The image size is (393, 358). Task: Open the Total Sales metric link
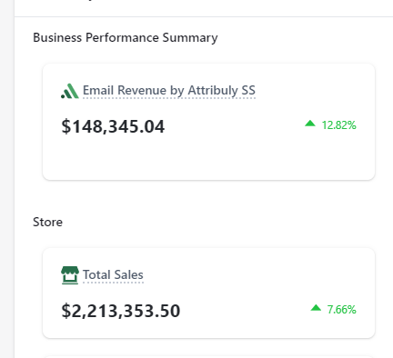[x=113, y=275]
